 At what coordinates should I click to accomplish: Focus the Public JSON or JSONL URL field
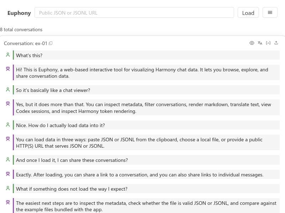click(x=134, y=12)
